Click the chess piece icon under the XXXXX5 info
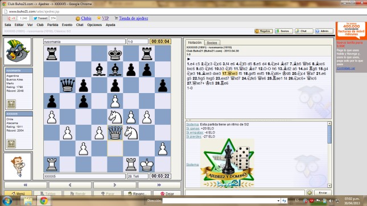Screen dimensions: 367x206 tap(11, 144)
